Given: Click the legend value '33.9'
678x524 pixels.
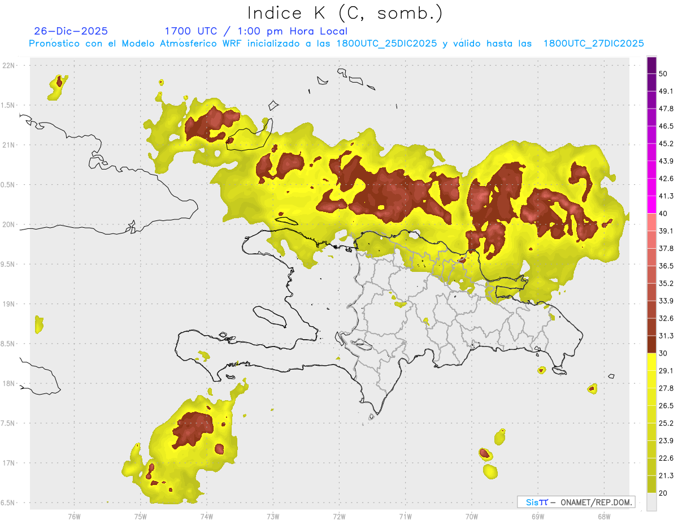Looking at the screenshot, I should point(666,301).
